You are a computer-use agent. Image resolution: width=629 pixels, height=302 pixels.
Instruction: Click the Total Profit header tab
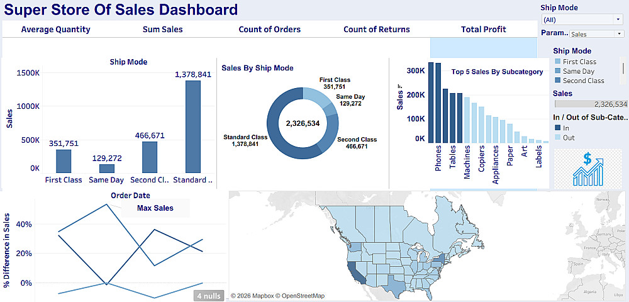click(x=483, y=30)
